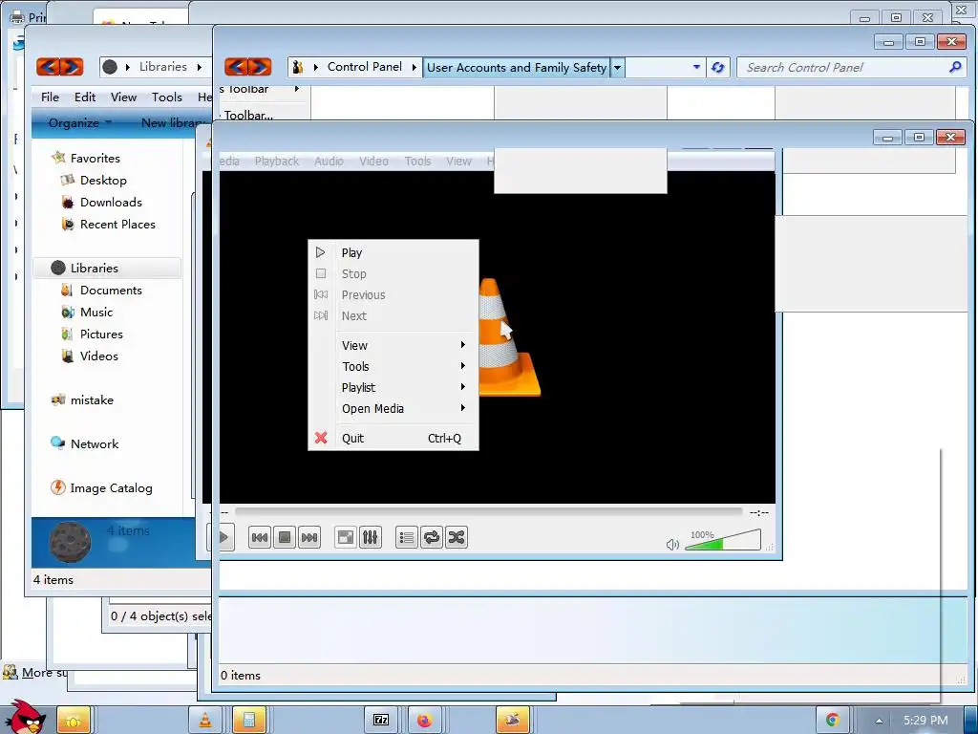The height and width of the screenshot is (734, 978).
Task: Go forward in the Control Panel window
Action: 260,67
